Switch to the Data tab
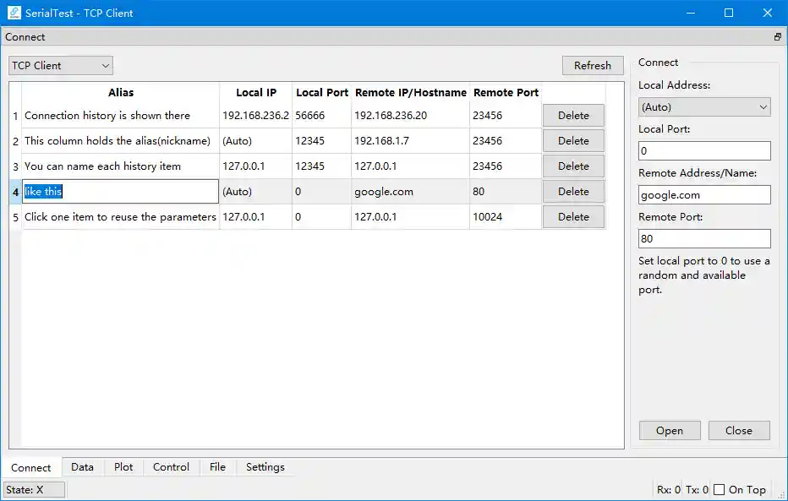This screenshot has width=788, height=501. coord(82,466)
